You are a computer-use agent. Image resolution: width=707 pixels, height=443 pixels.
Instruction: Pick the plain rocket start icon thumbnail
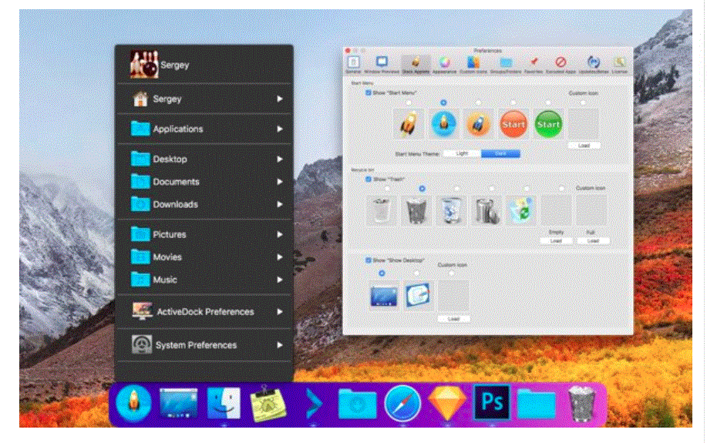point(409,123)
